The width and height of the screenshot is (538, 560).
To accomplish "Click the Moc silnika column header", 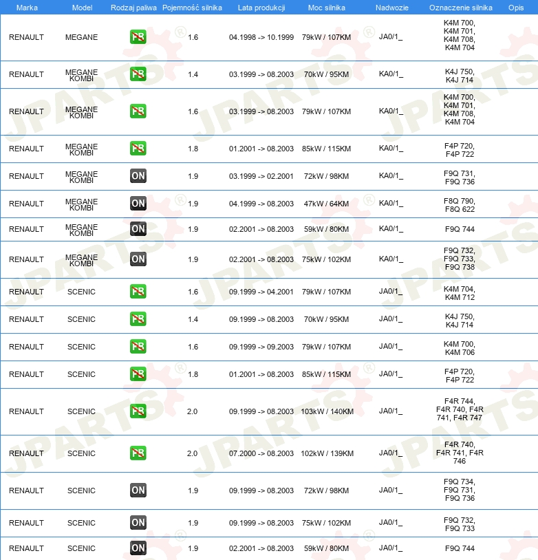I will click(x=327, y=8).
